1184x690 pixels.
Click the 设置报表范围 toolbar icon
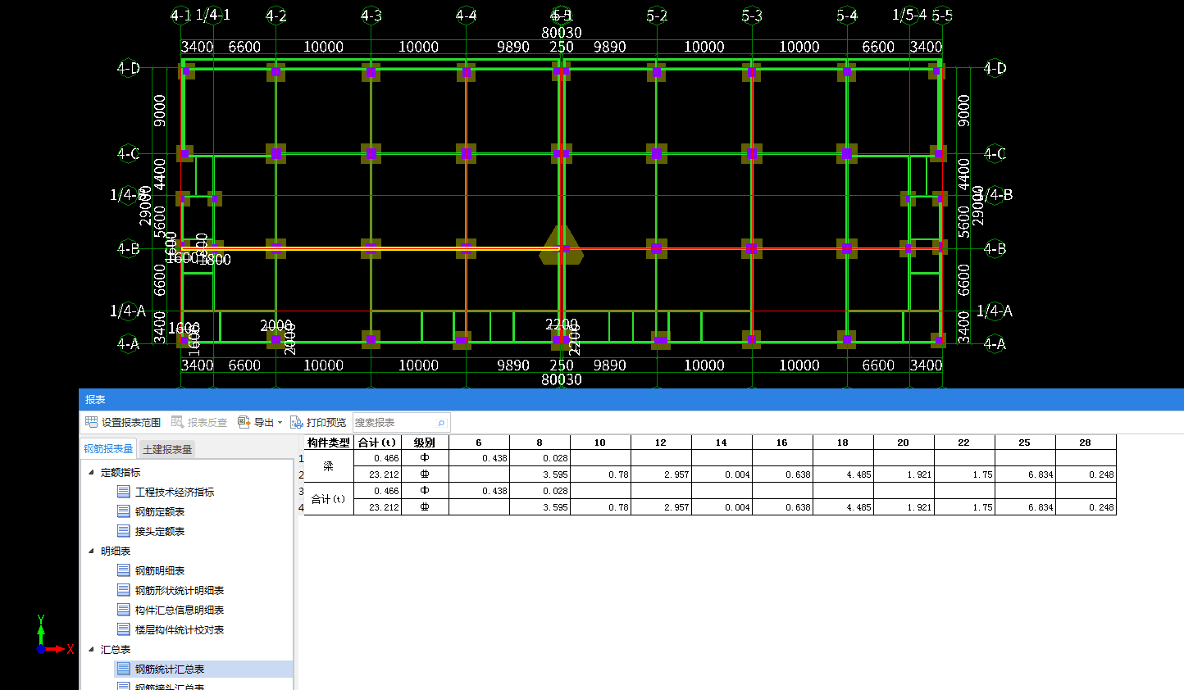(x=92, y=422)
